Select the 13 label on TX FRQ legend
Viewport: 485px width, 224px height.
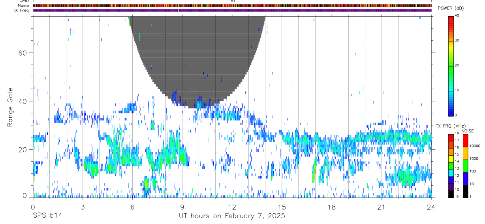point(457,168)
